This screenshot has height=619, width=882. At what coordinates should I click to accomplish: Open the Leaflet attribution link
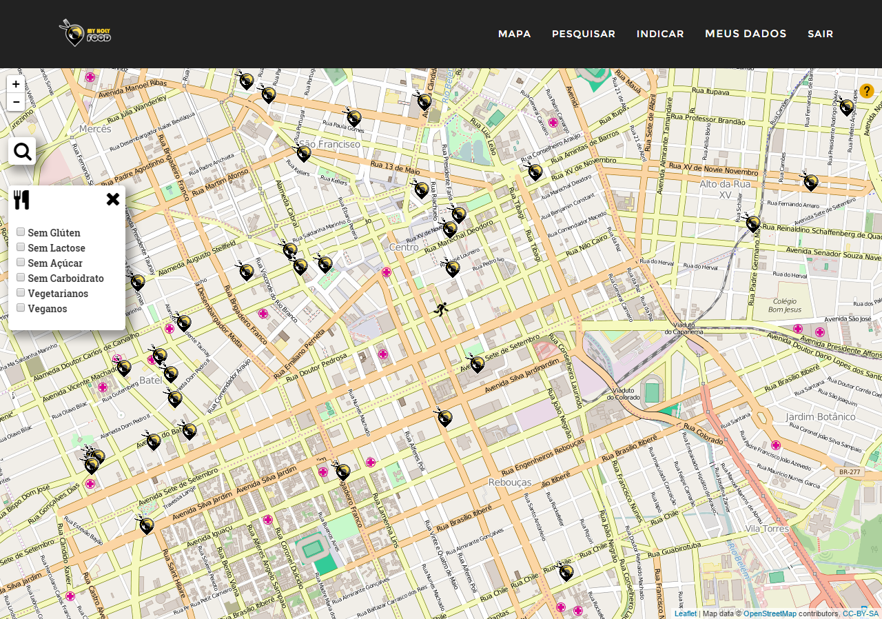tap(685, 613)
